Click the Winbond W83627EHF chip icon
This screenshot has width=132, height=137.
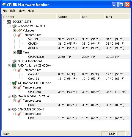[14, 26]
